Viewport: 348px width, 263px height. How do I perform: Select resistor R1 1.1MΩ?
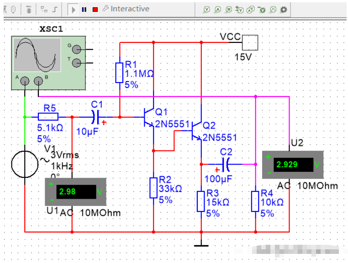[x=119, y=73]
